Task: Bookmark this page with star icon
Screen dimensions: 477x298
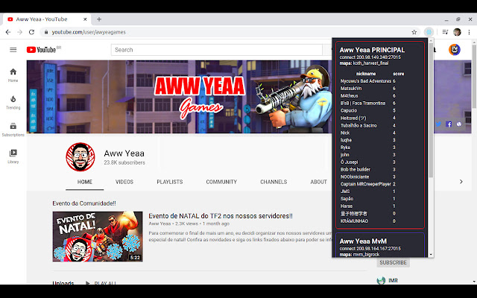Action: pyautogui.click(x=414, y=32)
